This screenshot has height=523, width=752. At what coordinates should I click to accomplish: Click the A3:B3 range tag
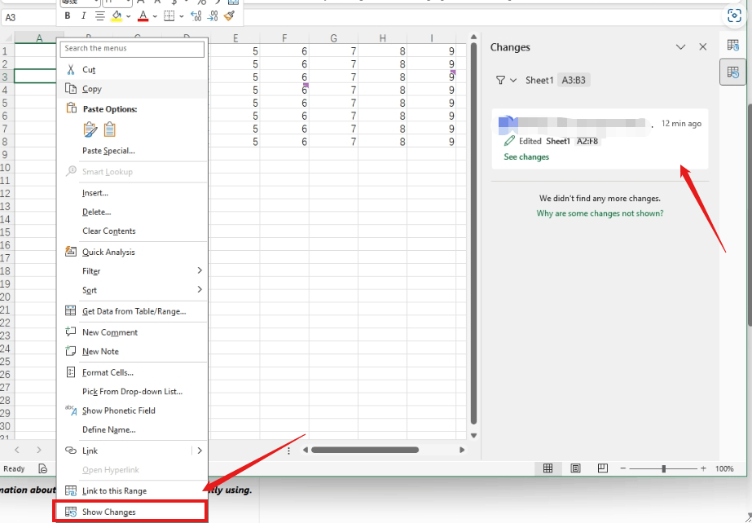click(574, 80)
